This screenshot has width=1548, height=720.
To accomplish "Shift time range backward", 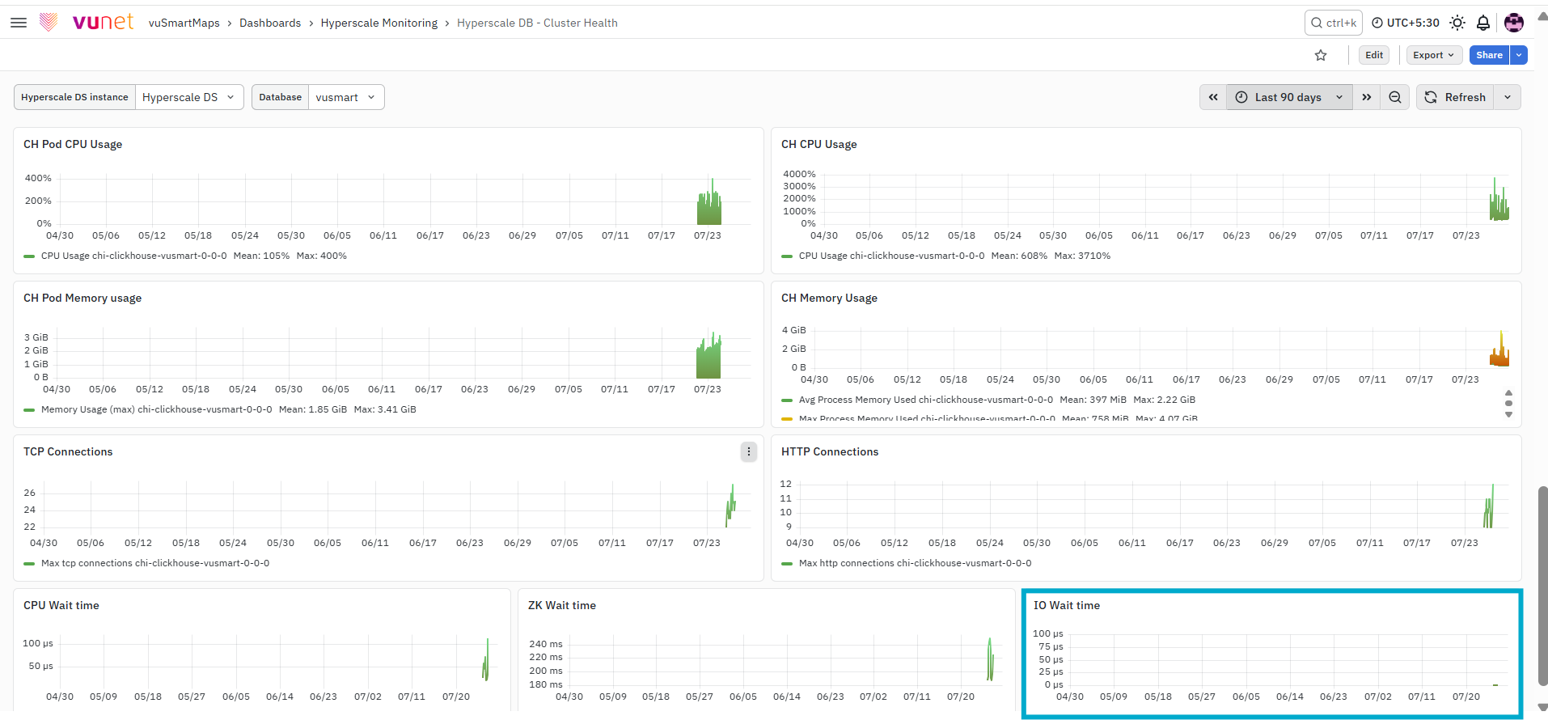I will click(1213, 97).
